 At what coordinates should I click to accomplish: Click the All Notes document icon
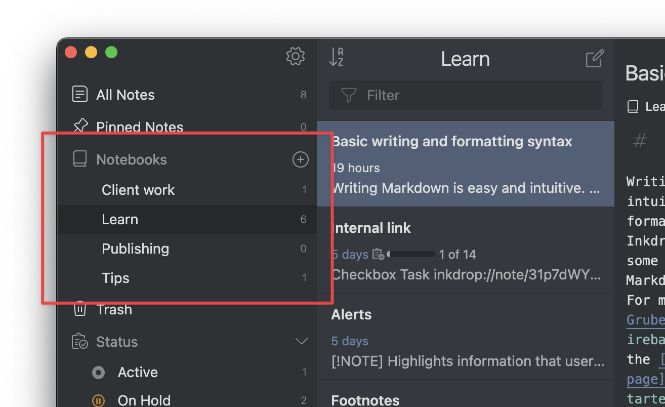(80, 94)
